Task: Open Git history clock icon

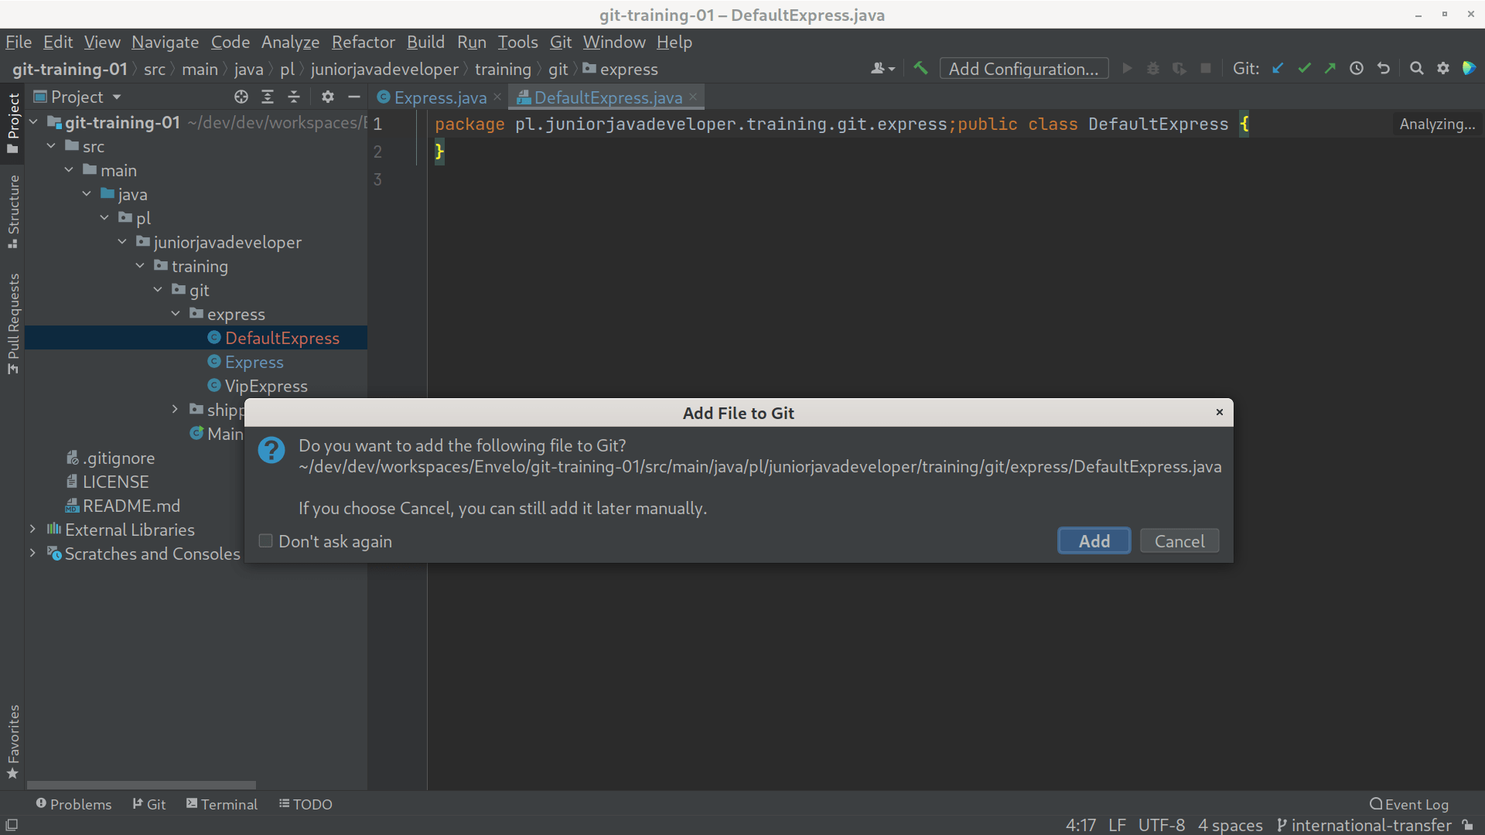Action: point(1357,69)
